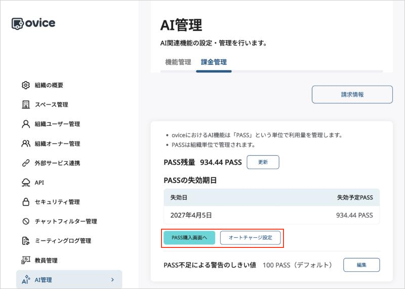Click the lock icon beside セキュリティ管理

[x=26, y=202]
